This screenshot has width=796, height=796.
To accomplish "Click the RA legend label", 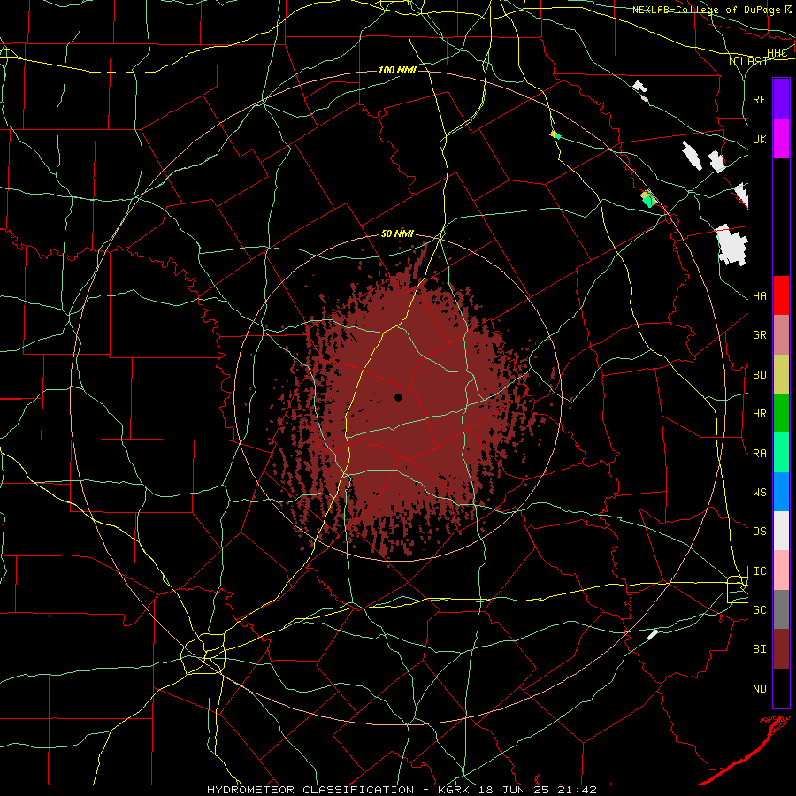I will tap(760, 454).
